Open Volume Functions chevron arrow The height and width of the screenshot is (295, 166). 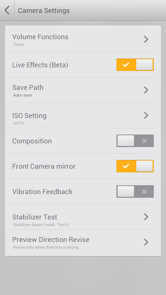146,39
